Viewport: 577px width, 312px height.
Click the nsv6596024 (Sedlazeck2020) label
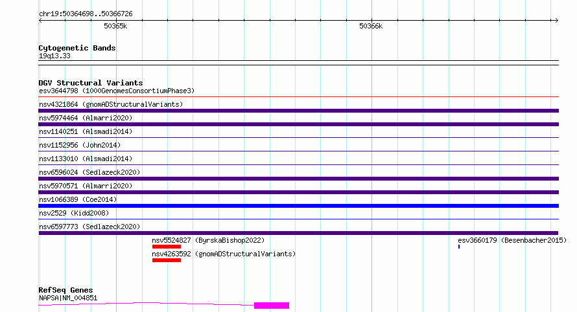click(x=89, y=172)
